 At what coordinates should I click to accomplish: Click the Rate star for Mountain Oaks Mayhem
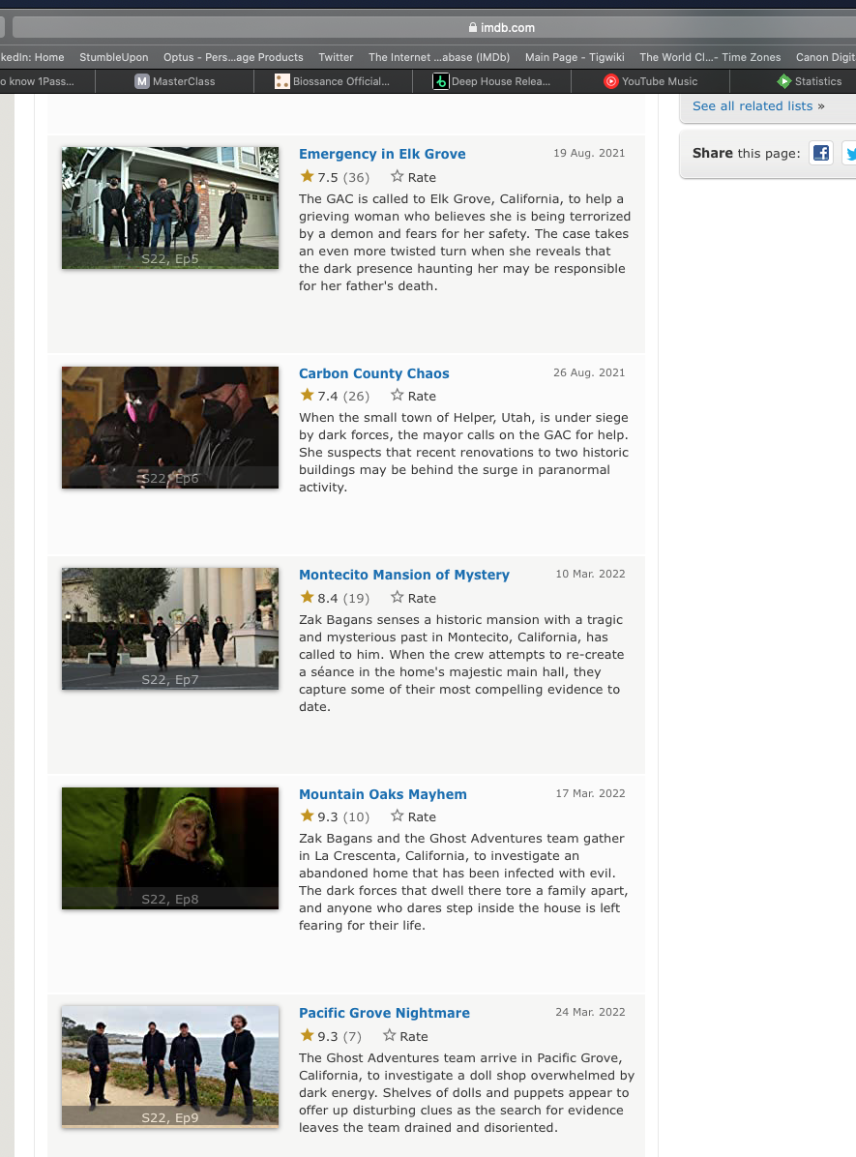397,816
